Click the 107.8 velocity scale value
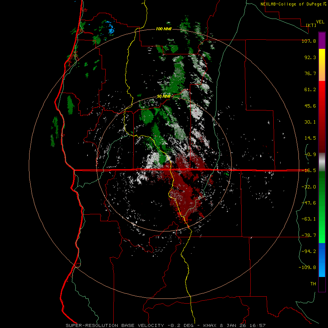This screenshot has height=328, width=328. tap(309, 41)
